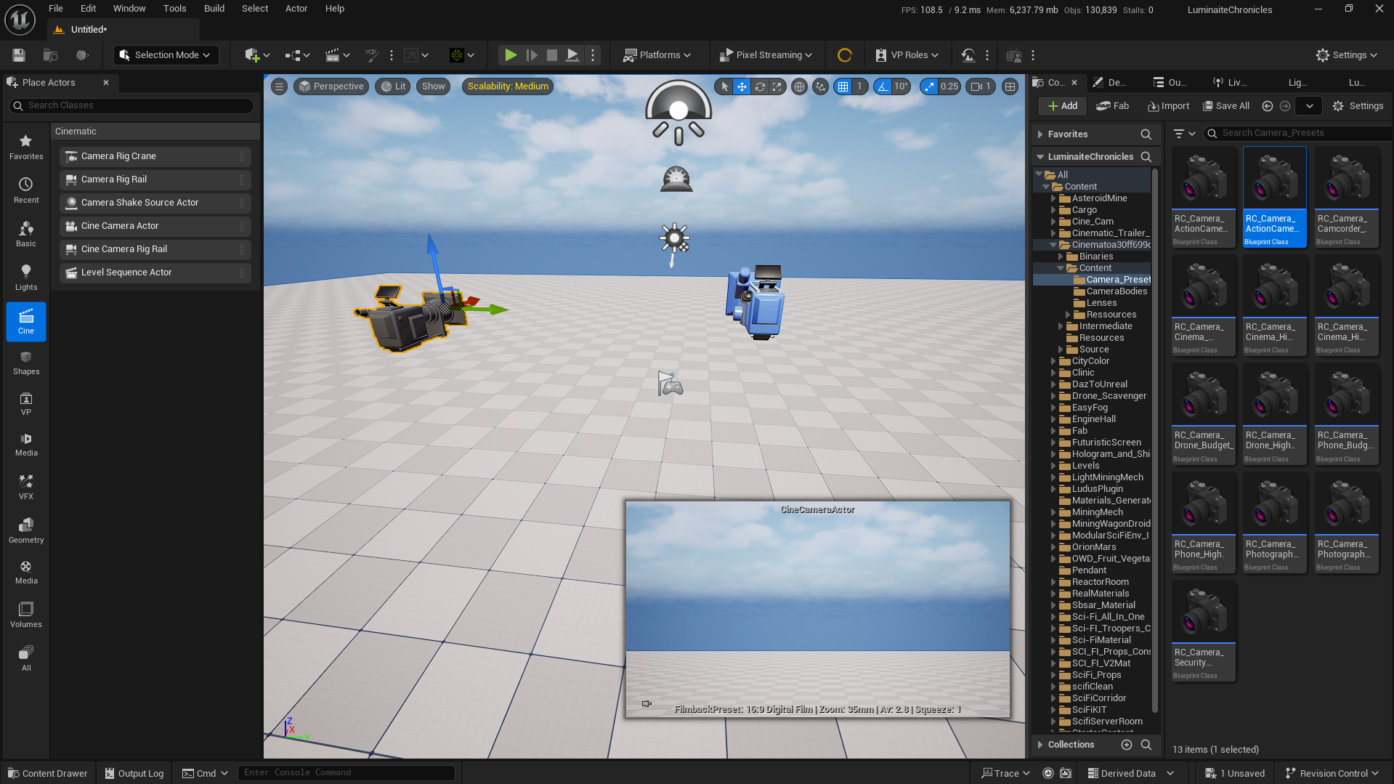Click the surface snapping icon
The height and width of the screenshot is (784, 1394).
tap(820, 86)
